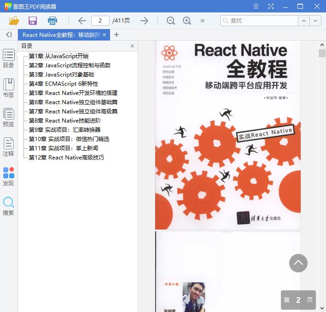
Task: Click the 查找 search field
Action: click(x=259, y=21)
